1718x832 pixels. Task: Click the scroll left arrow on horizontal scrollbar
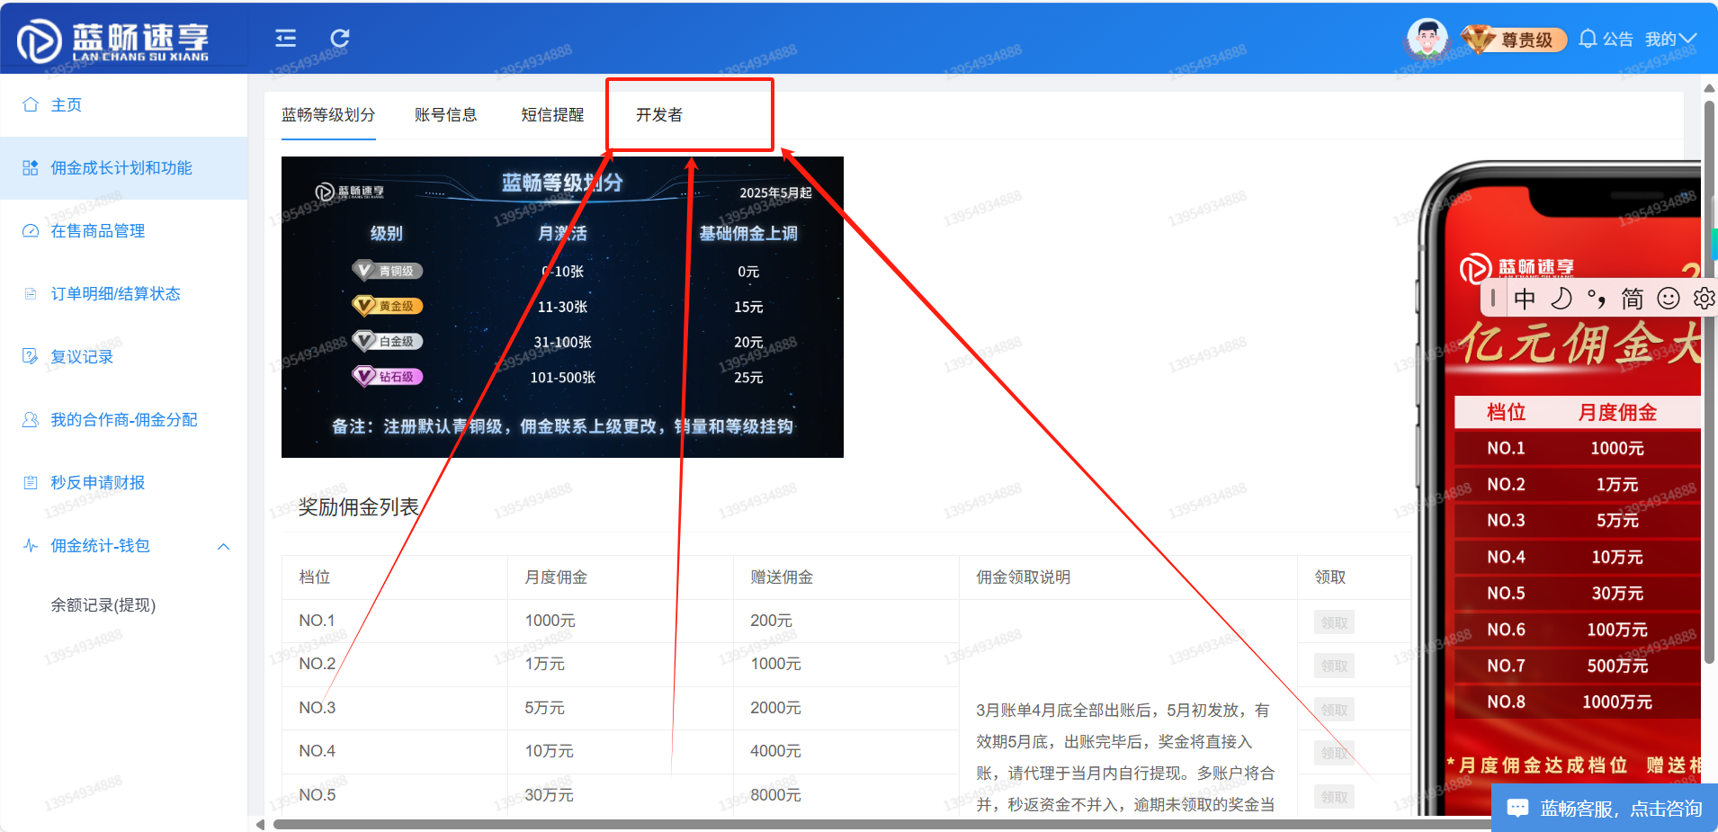click(260, 824)
